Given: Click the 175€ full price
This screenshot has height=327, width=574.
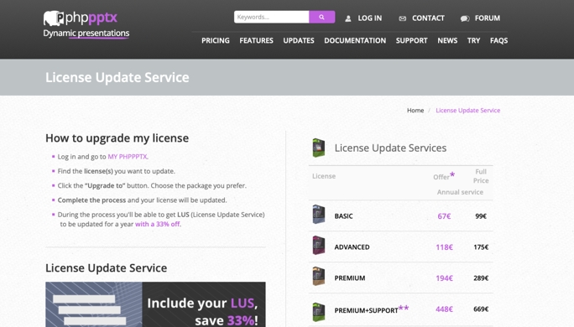Looking at the screenshot, I should tap(481, 247).
